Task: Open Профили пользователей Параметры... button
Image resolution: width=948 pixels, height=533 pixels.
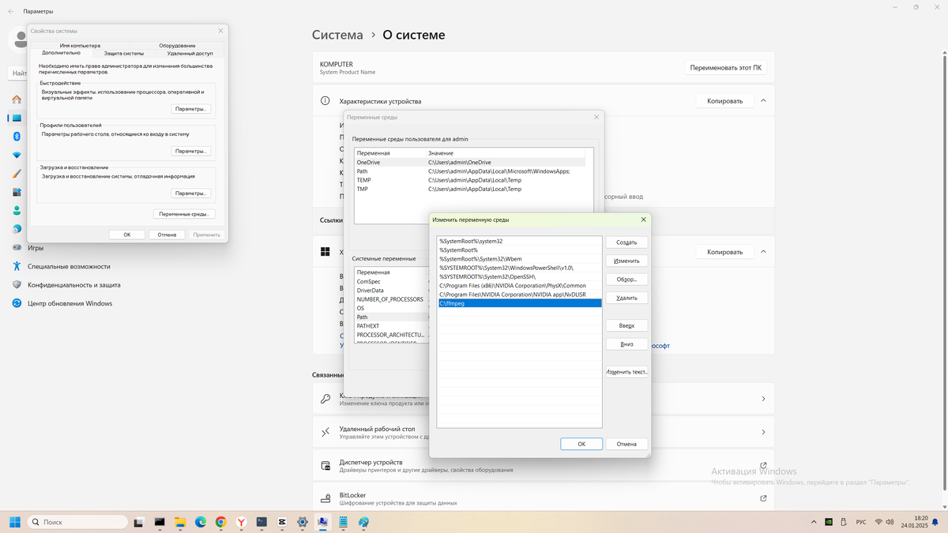Action: pos(190,151)
